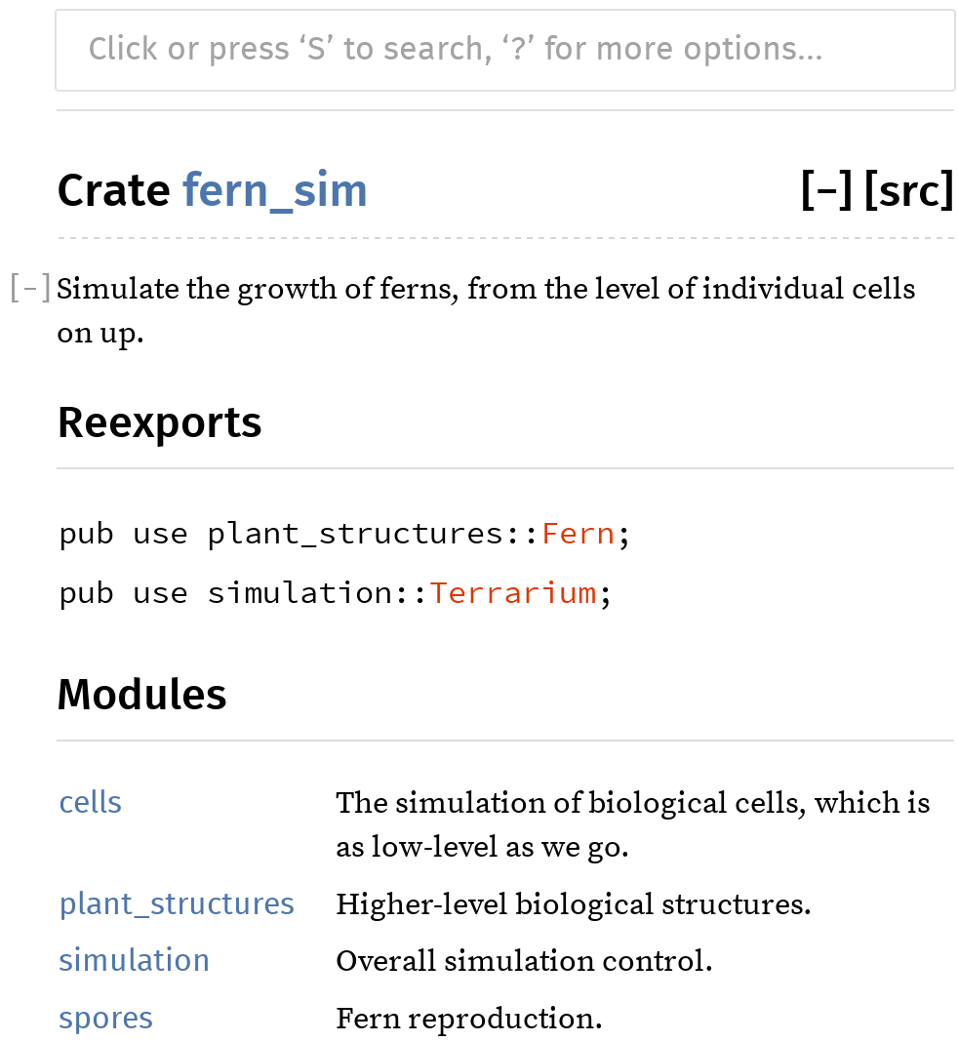
Task: Click the "Higher-level biological structures." description
Action: click(574, 904)
